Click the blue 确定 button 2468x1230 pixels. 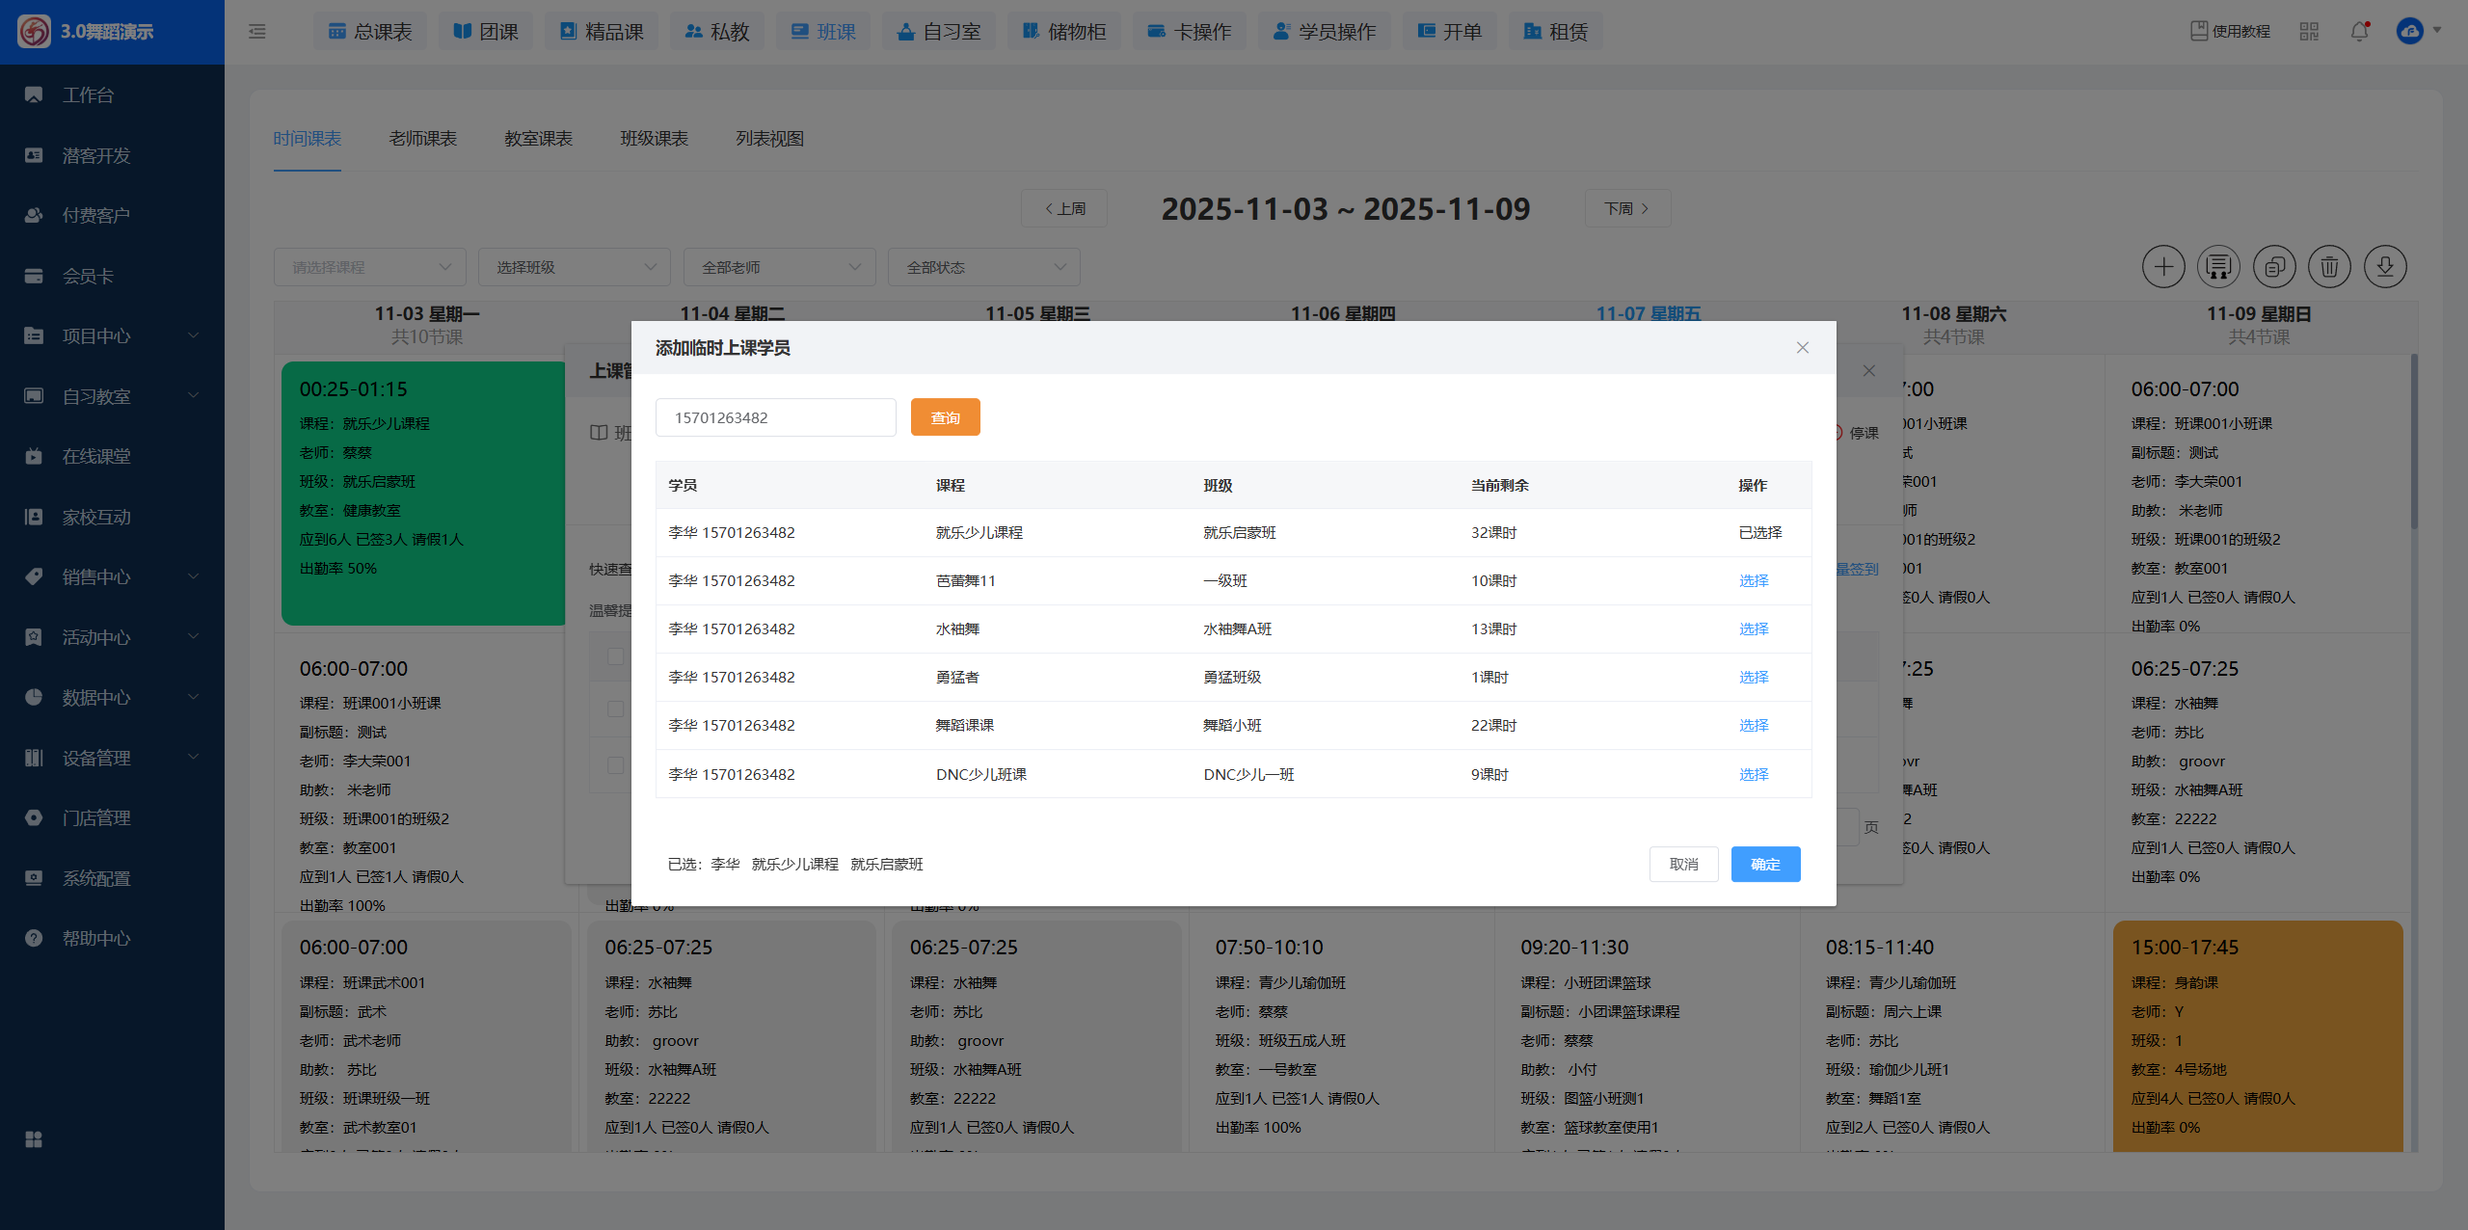pos(1764,865)
